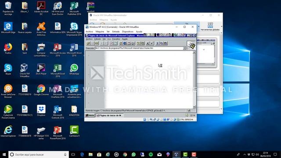Select the Skype desktop icon
This screenshot has width=281, height=158.
[8, 69]
